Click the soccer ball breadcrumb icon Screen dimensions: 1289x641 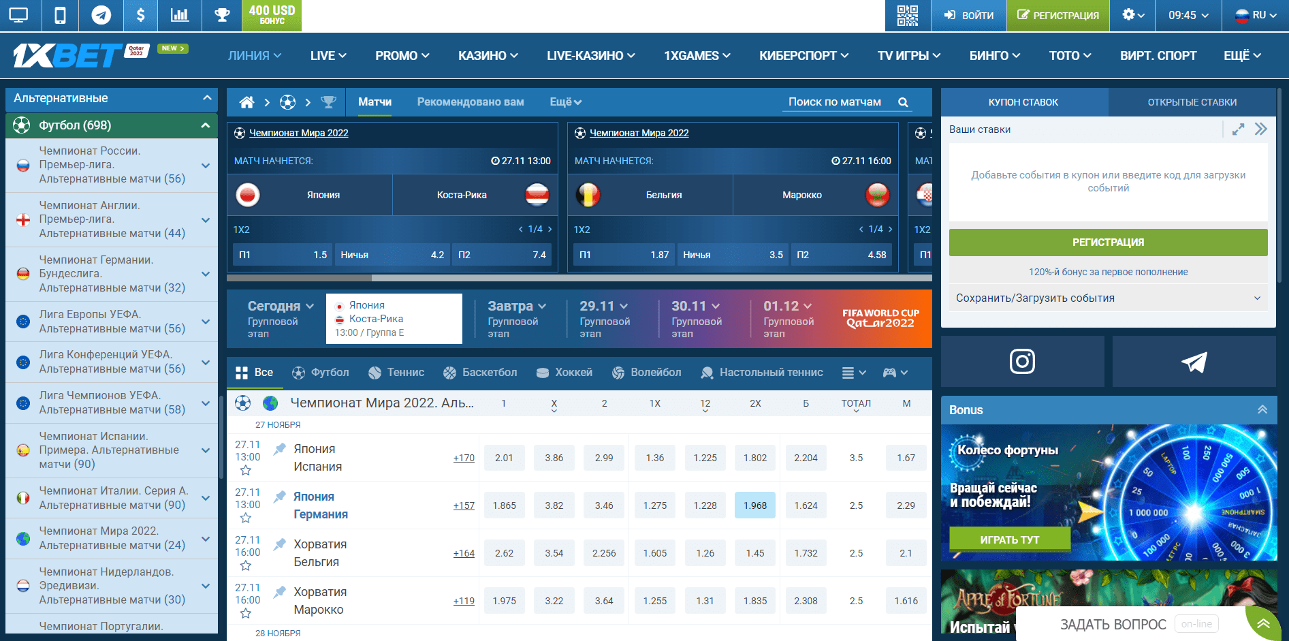(288, 102)
